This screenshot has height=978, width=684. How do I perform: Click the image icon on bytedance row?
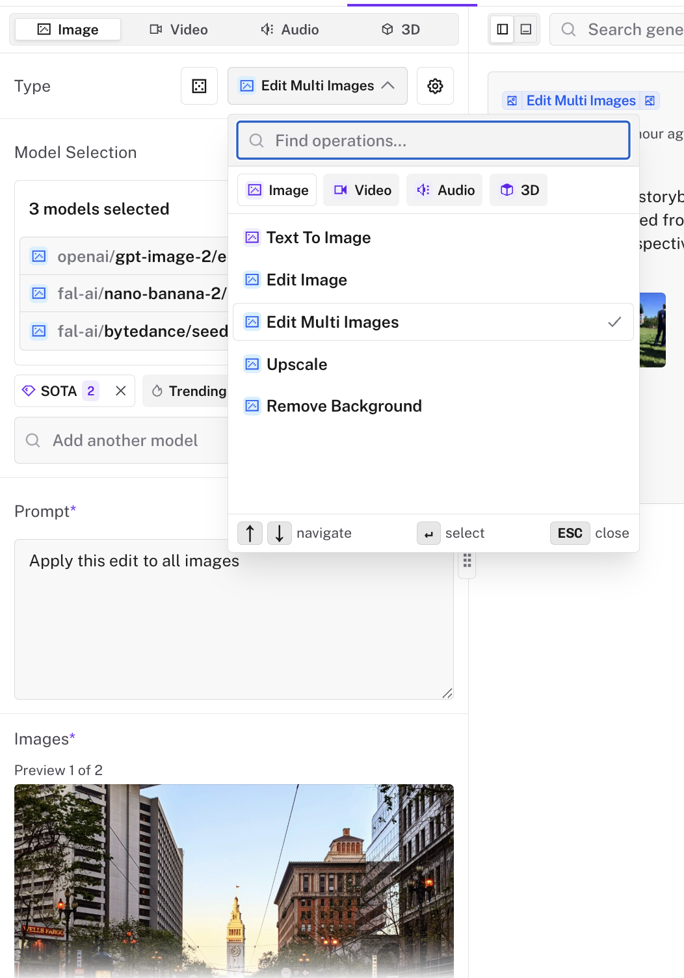(x=39, y=331)
